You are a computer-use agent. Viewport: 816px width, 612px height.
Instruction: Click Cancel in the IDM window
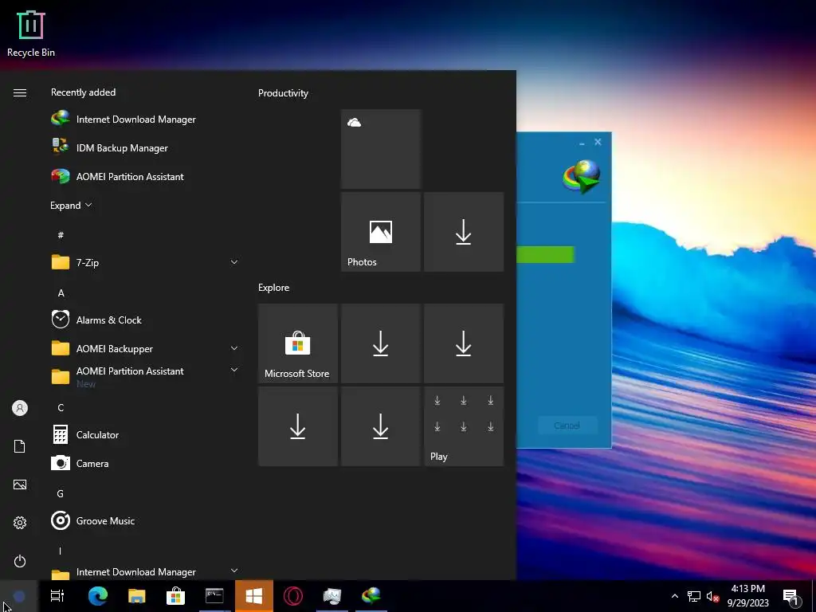567,426
